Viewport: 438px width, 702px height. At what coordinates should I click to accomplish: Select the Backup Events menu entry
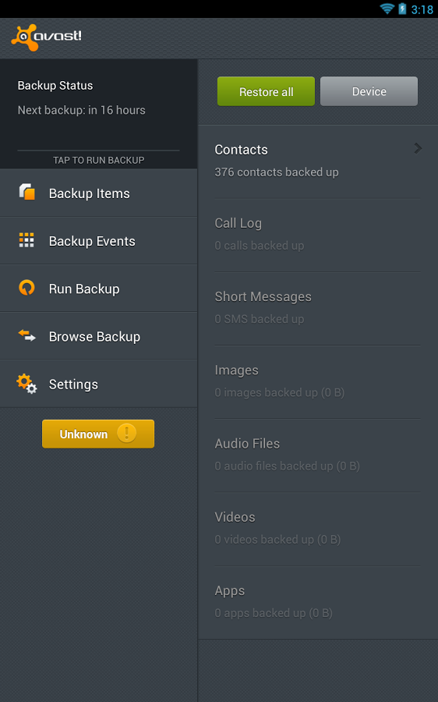98,241
